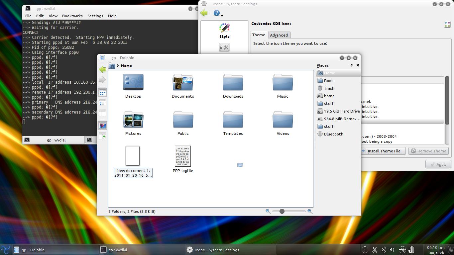
Task: Go back in Dolphin with green arrow
Action: click(102, 69)
